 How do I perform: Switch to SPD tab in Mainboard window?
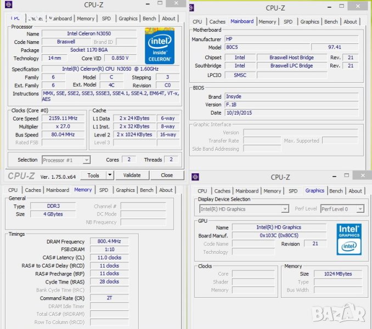288,22
